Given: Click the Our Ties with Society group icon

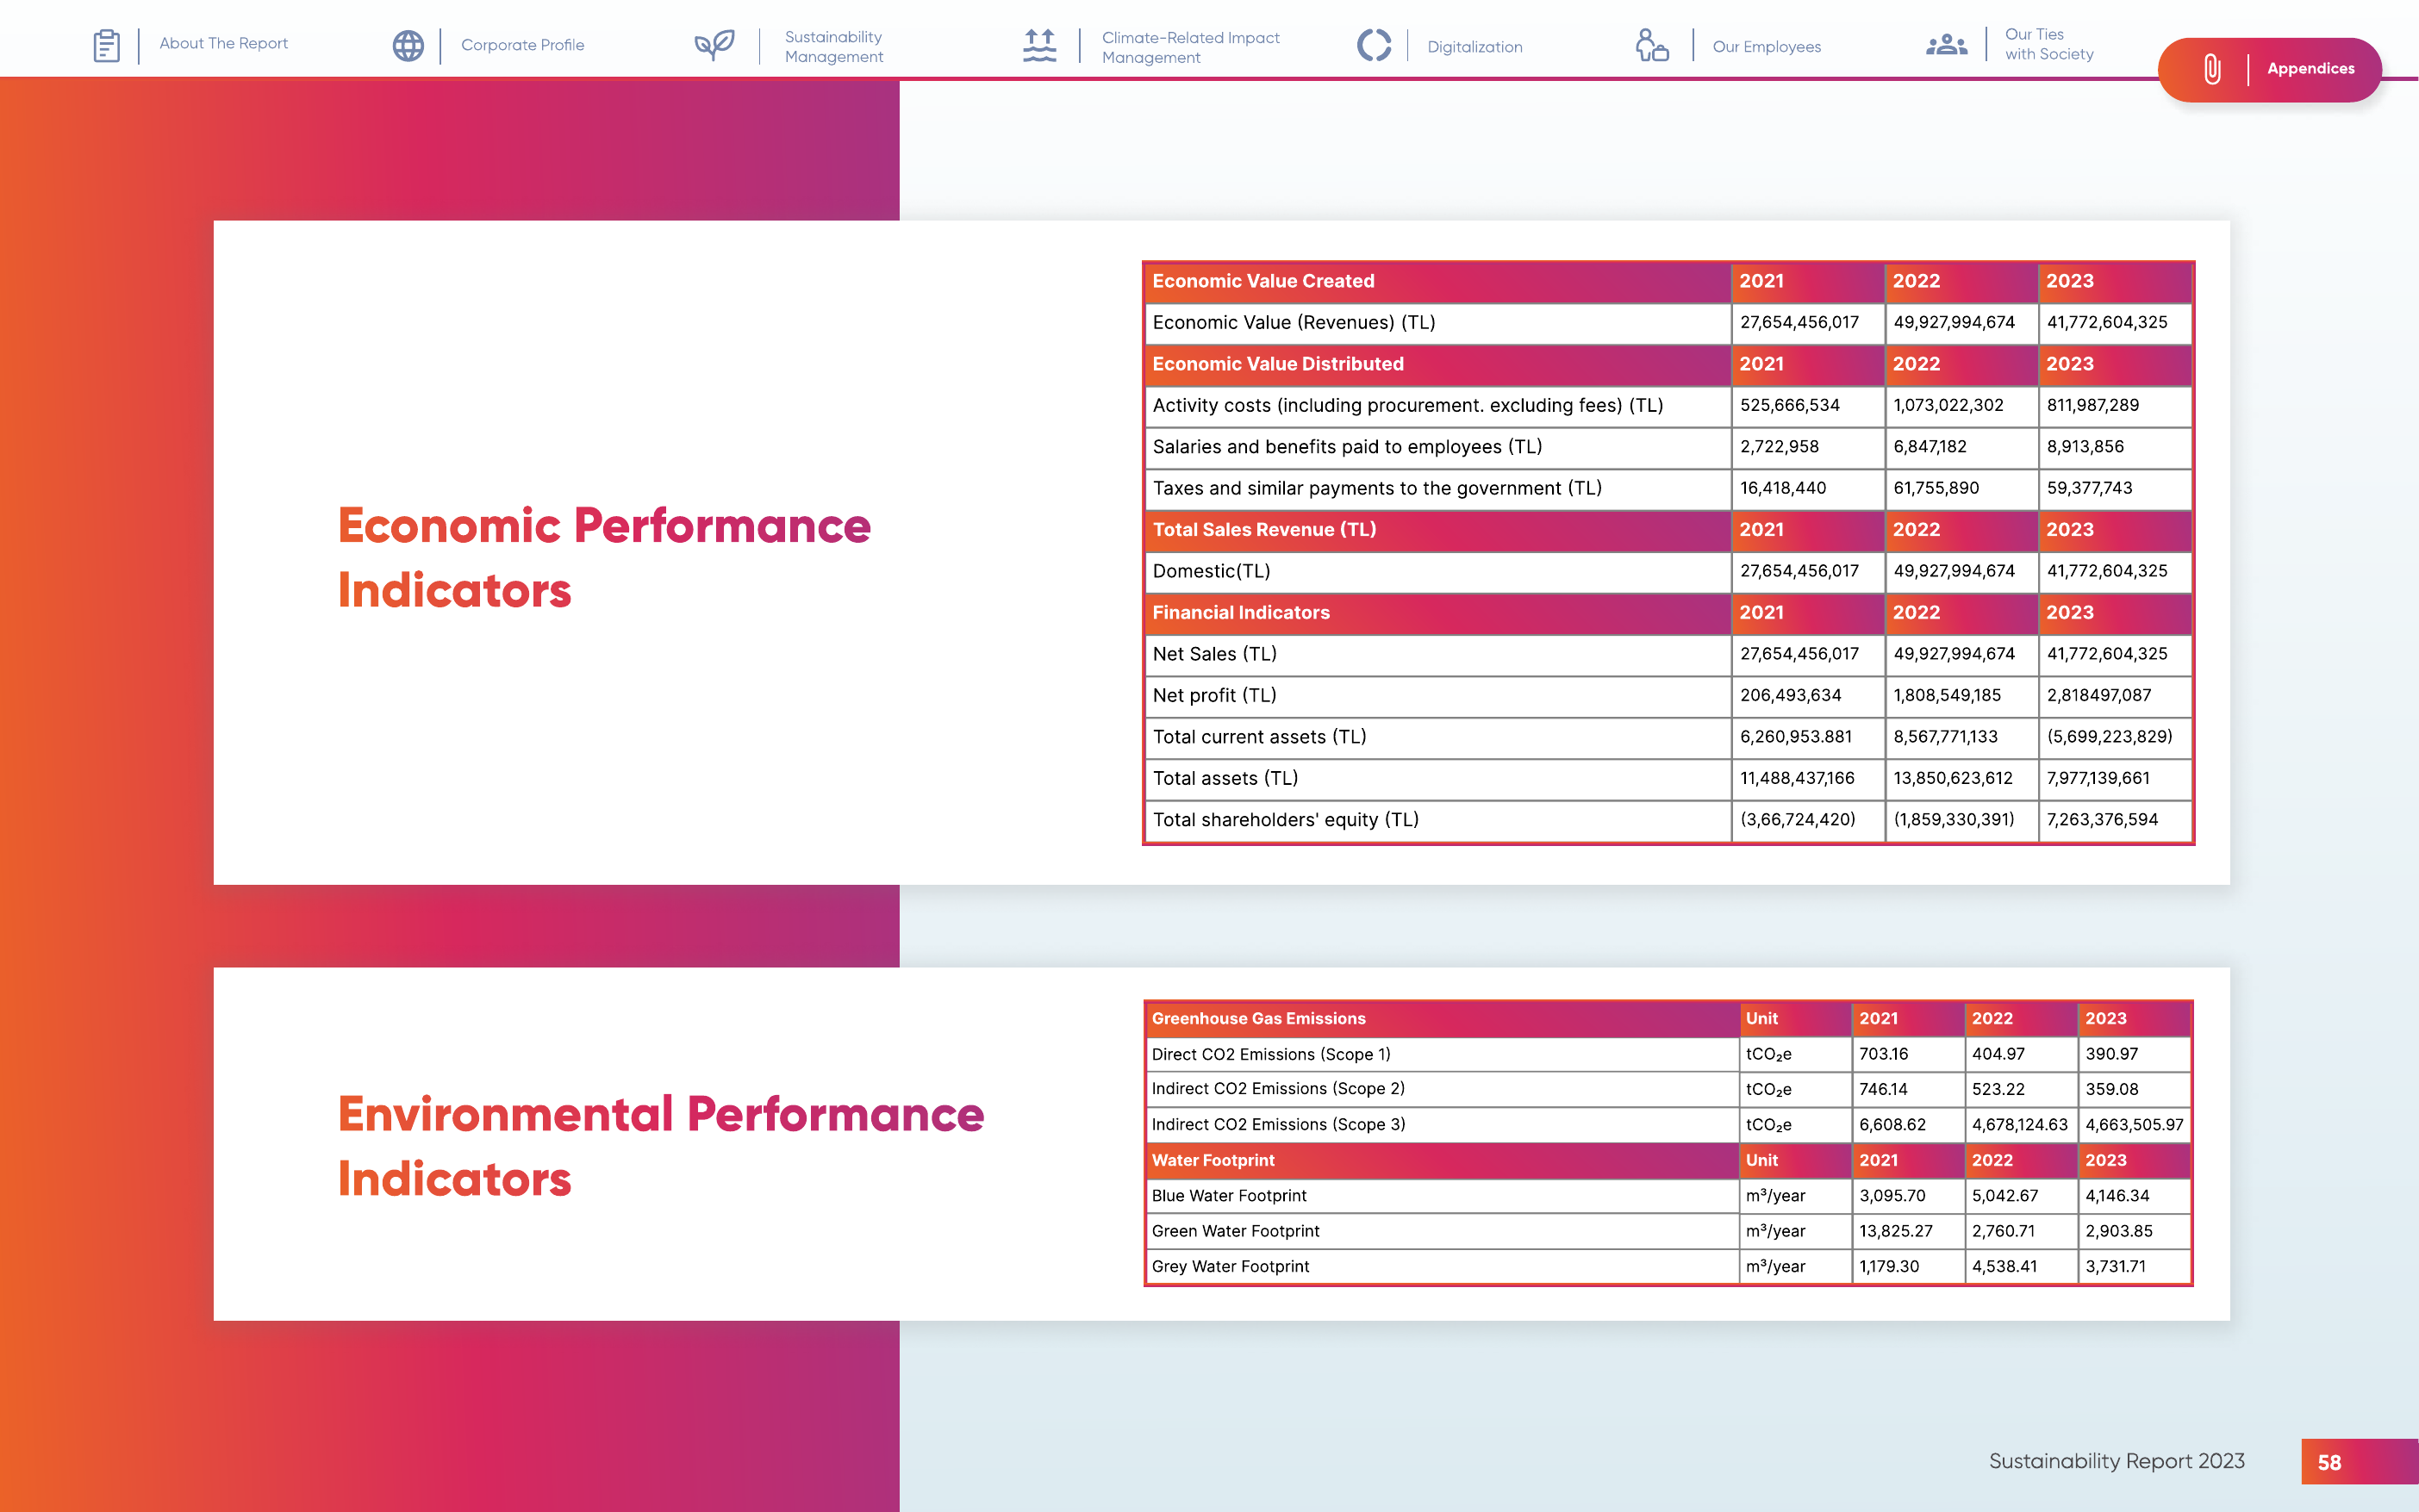Looking at the screenshot, I should (1946, 45).
